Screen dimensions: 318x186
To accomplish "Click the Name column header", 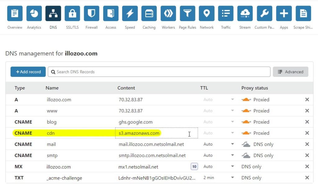I will [52, 88].
